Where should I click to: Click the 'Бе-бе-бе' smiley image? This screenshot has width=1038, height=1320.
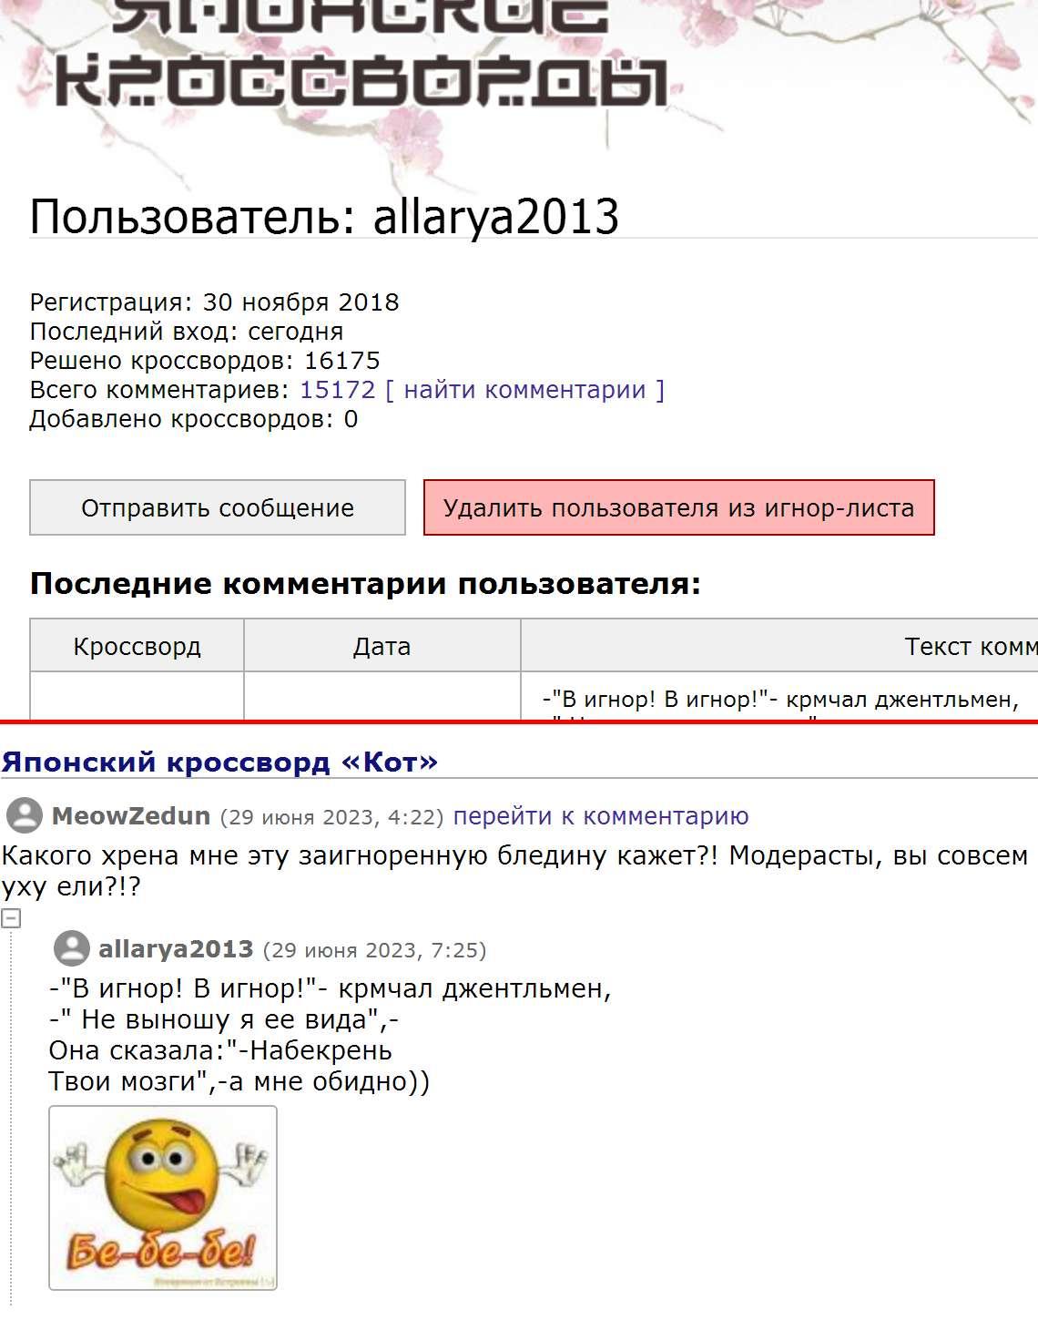pos(163,1197)
